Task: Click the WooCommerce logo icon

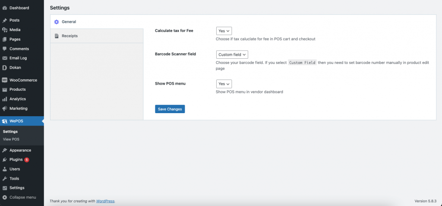Action: 5,80
